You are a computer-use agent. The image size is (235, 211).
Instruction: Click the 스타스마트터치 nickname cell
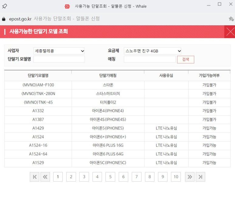108,94
